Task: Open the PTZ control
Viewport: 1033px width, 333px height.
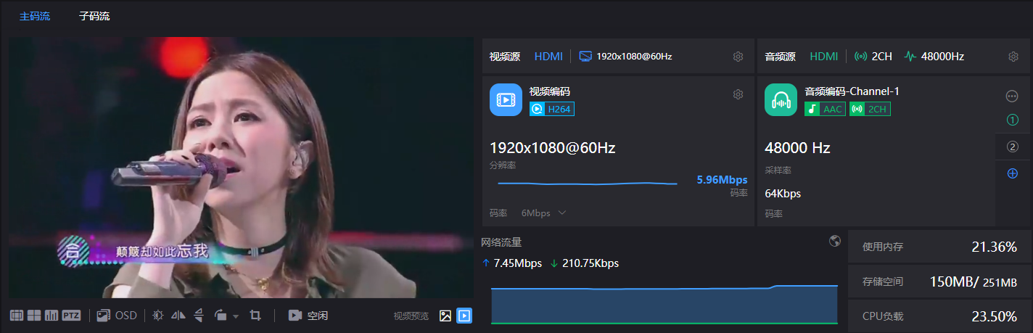Action: 71,316
